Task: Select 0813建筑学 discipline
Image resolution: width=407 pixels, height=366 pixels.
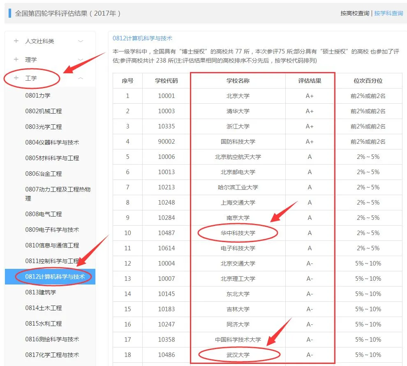Action: click(41, 292)
